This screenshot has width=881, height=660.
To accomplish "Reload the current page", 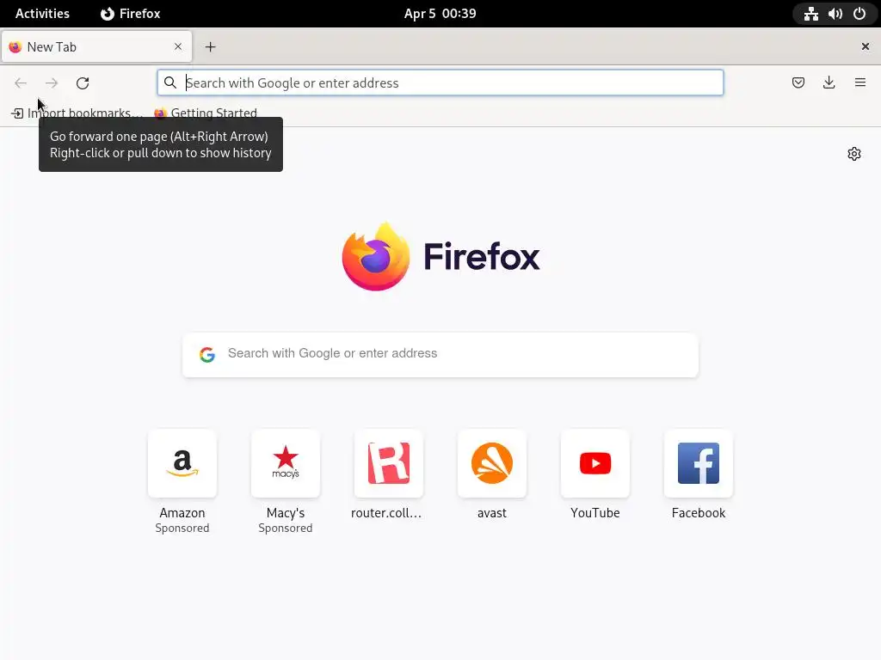I will click(83, 83).
